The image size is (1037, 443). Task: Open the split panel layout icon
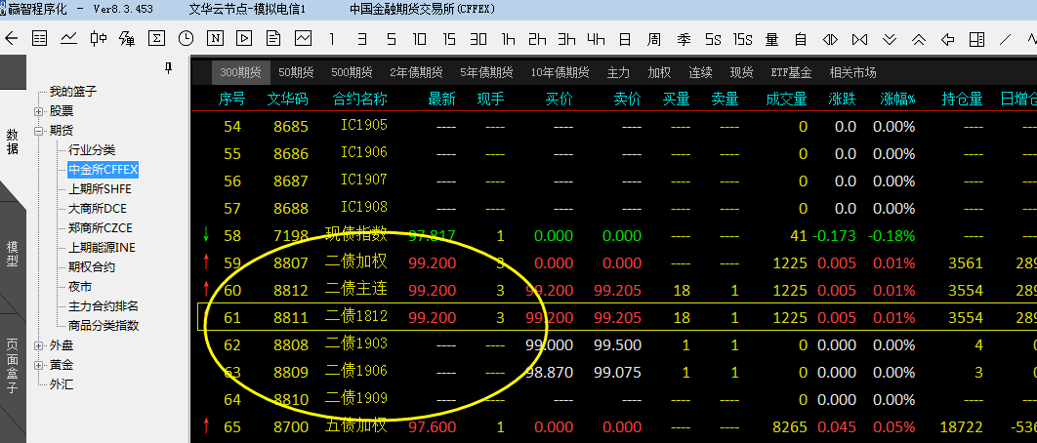976,39
